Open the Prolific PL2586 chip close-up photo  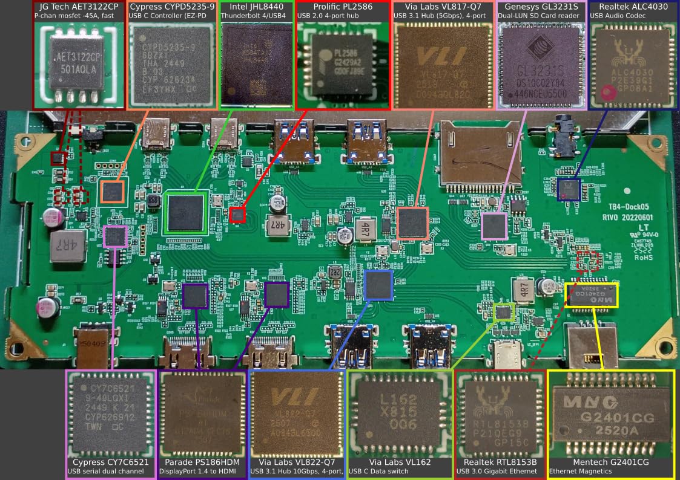(343, 64)
